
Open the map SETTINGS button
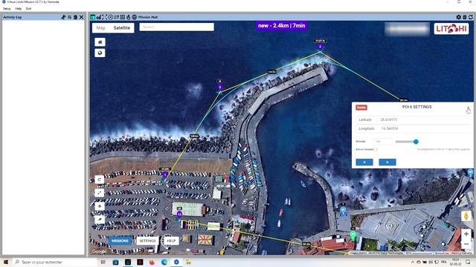[x=147, y=240]
